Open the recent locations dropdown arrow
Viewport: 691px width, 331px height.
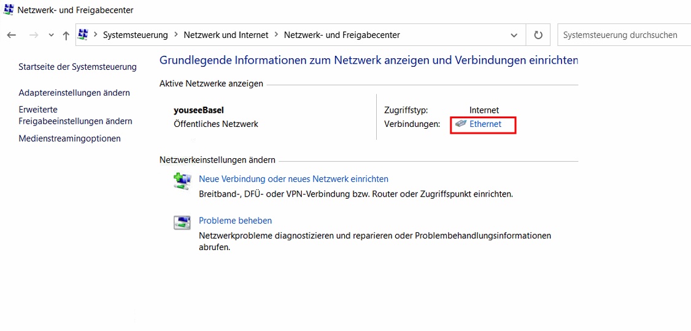[x=51, y=36]
